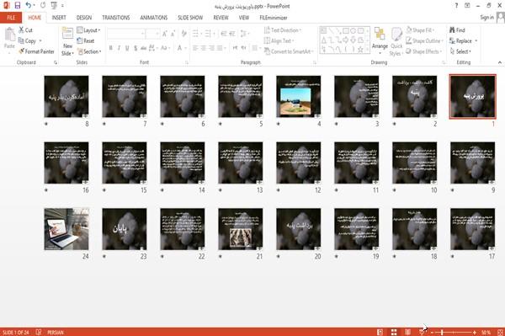Click the Sign in link
505x336 pixels.
click(x=486, y=18)
